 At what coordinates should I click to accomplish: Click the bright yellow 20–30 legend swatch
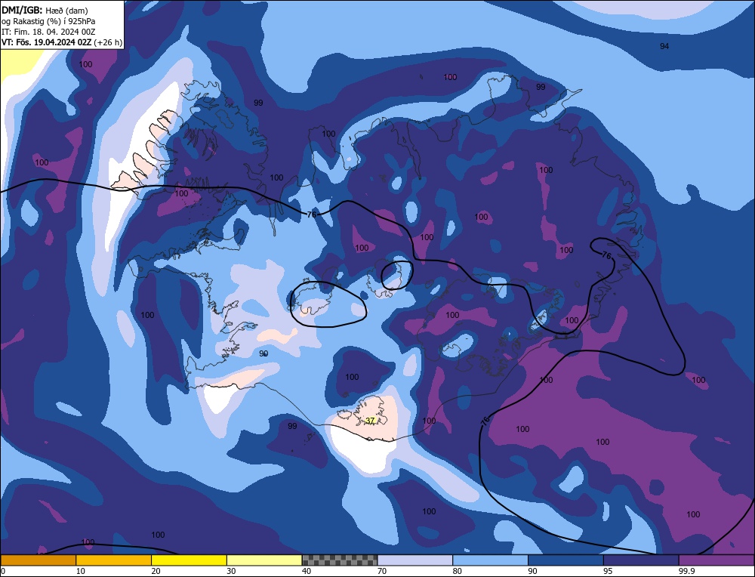pyautogui.click(x=189, y=560)
